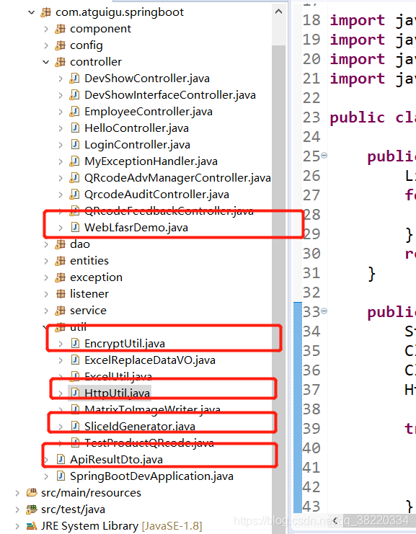The image size is (416, 534).
Task: Click the WebLfasrDemo.java file icon
Action: click(x=75, y=228)
